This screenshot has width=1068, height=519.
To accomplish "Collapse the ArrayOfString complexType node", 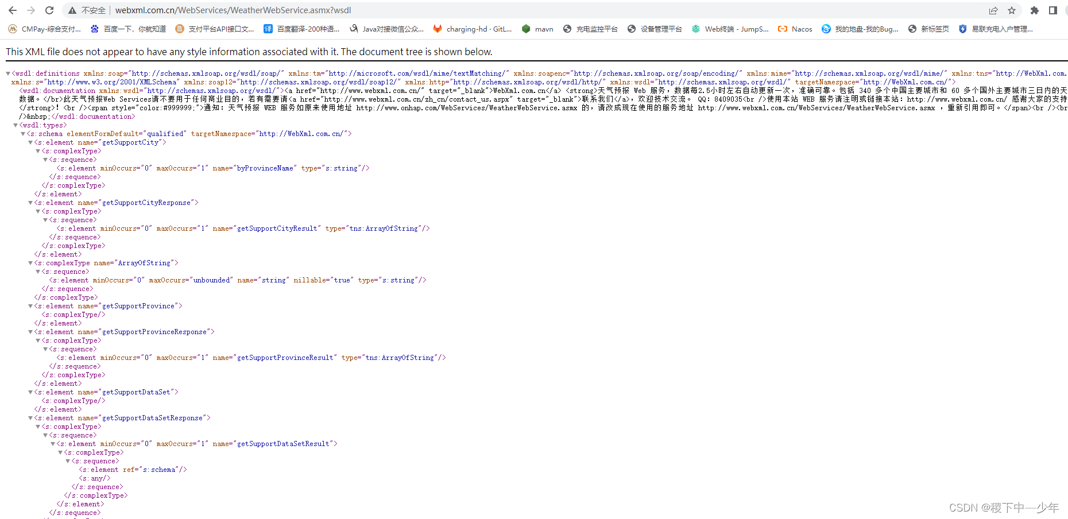I will coord(30,262).
